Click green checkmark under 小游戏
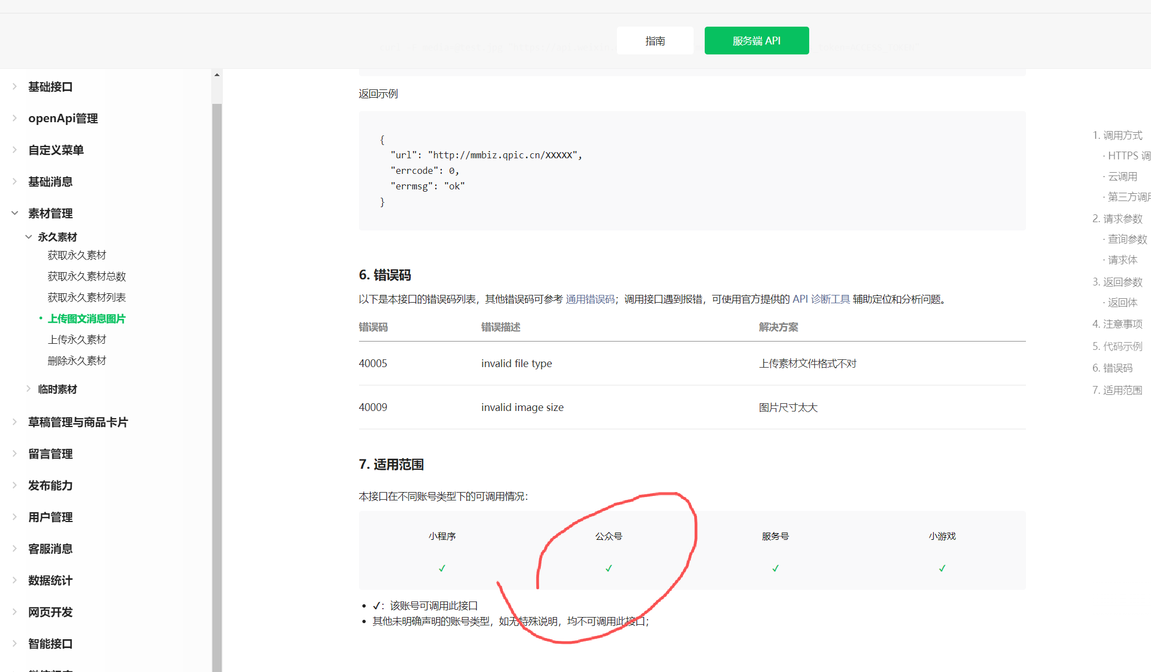Viewport: 1151px width, 672px height. click(x=942, y=568)
